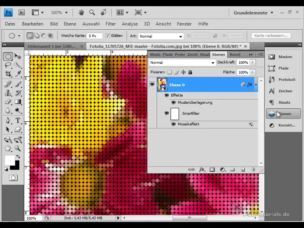This screenshot has height=228, width=304.
Task: Open Layers panel options menu
Action: click(260, 55)
